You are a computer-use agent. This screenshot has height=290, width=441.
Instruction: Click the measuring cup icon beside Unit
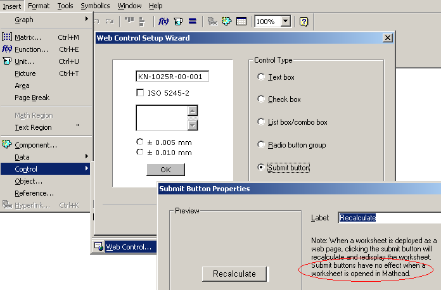pyautogui.click(x=7, y=61)
